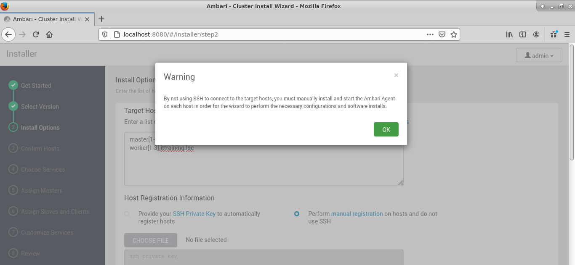Open the Firefox hamburger menu
The image size is (575, 265).
tap(567, 34)
